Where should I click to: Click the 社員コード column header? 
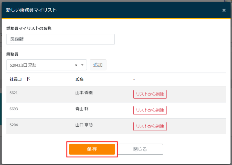point(20,79)
